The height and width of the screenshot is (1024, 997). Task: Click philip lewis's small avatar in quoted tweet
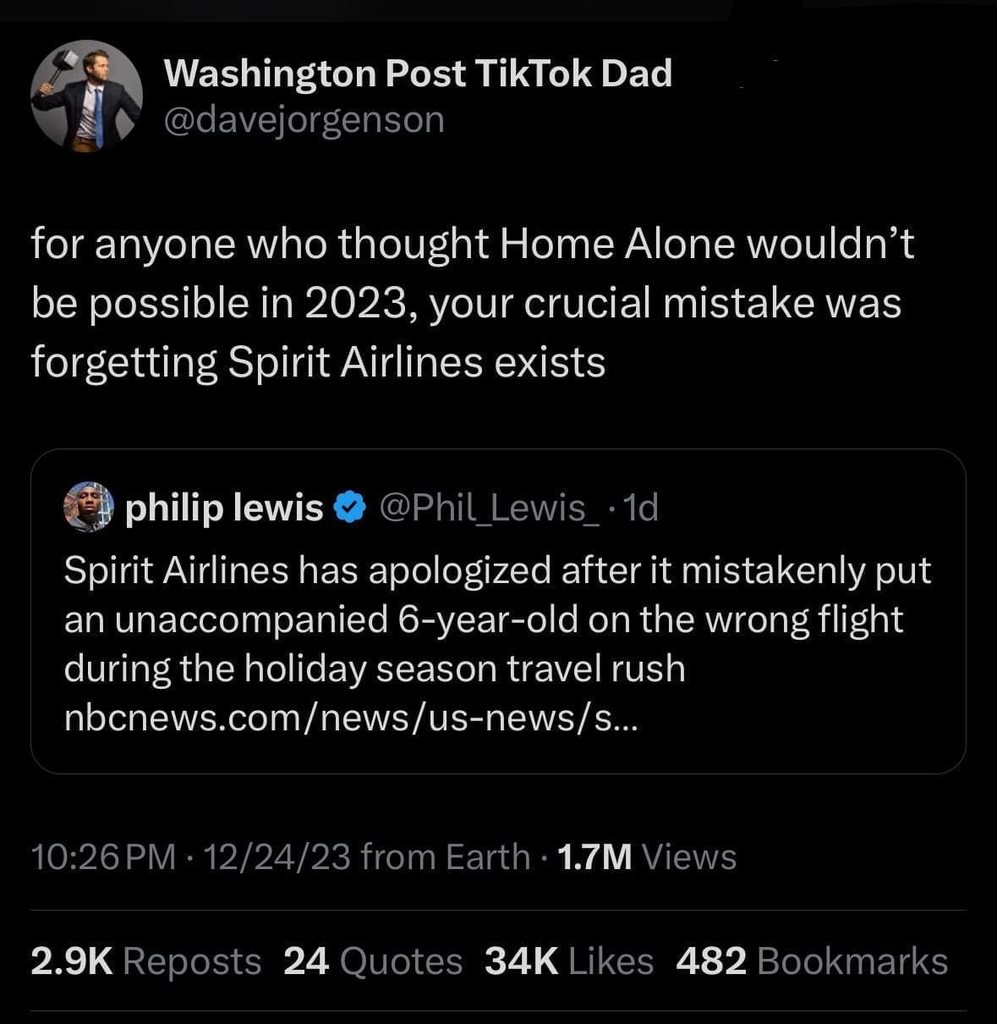[89, 508]
